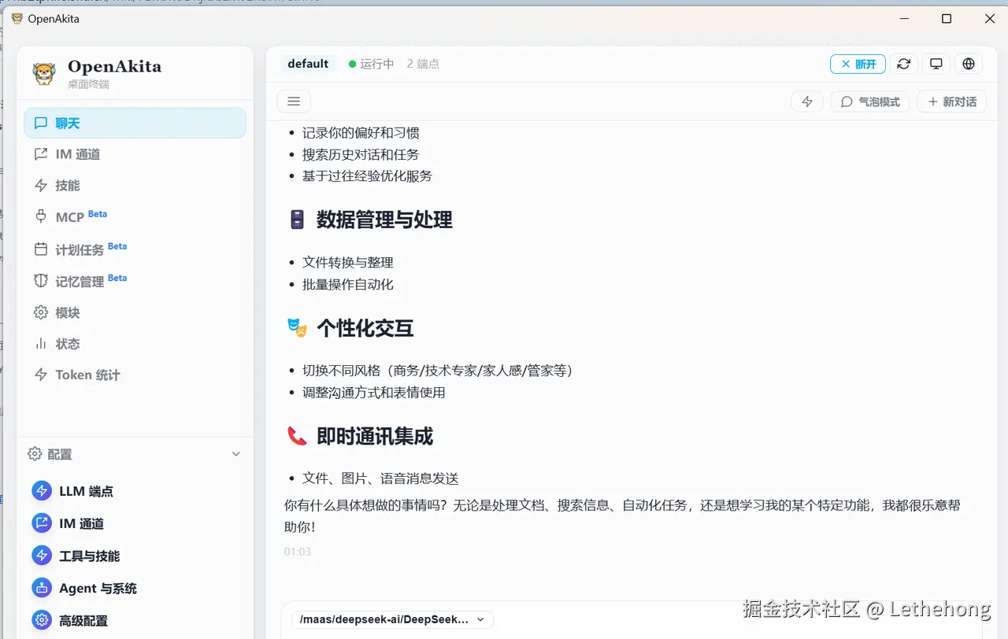Click the lightning icon beside Token 统计
This screenshot has width=1008, height=639.
(41, 375)
